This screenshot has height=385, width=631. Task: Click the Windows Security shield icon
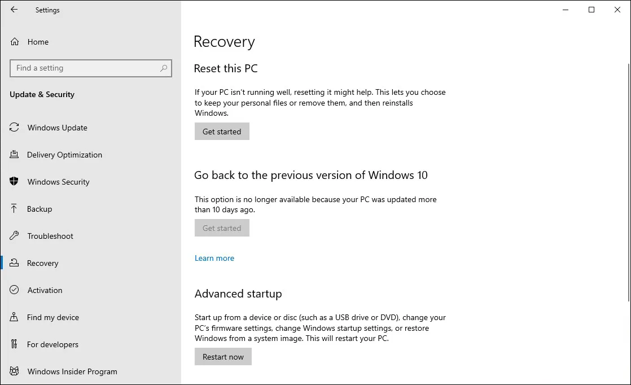pos(14,182)
